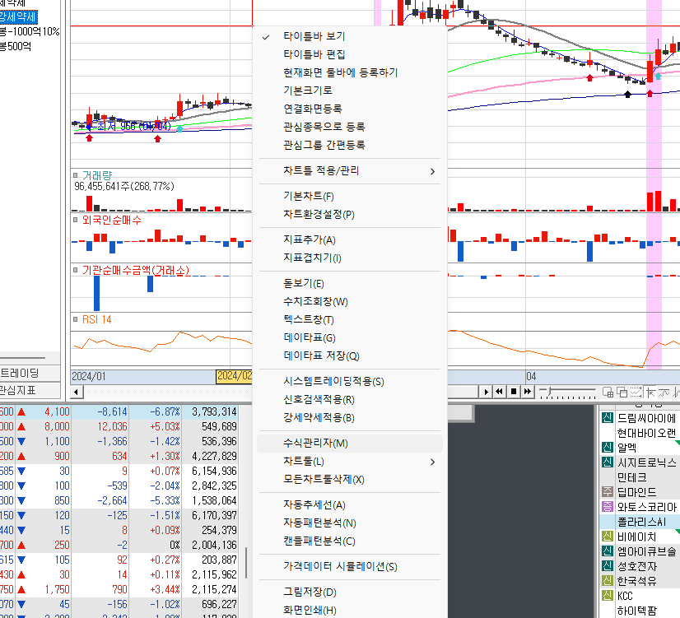Click the grid window icon beside the slider

608,393
